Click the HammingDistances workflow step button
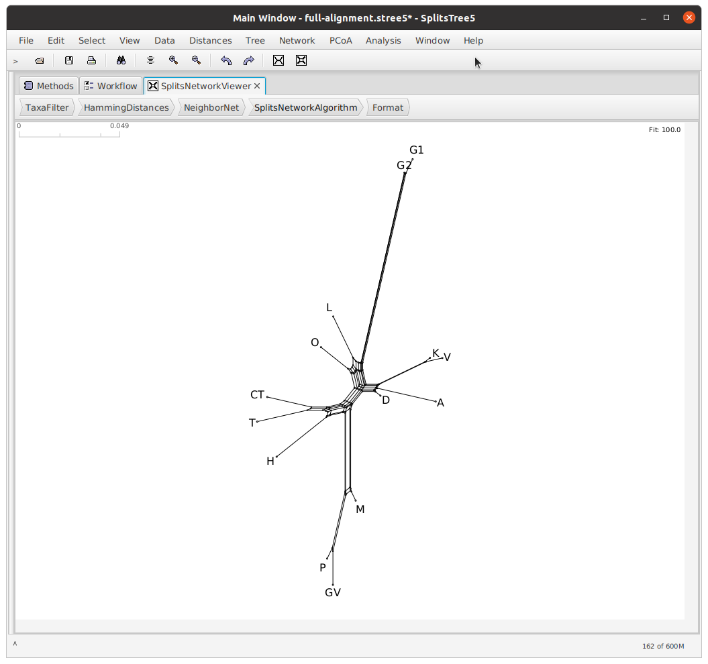708x664 pixels. tap(126, 107)
